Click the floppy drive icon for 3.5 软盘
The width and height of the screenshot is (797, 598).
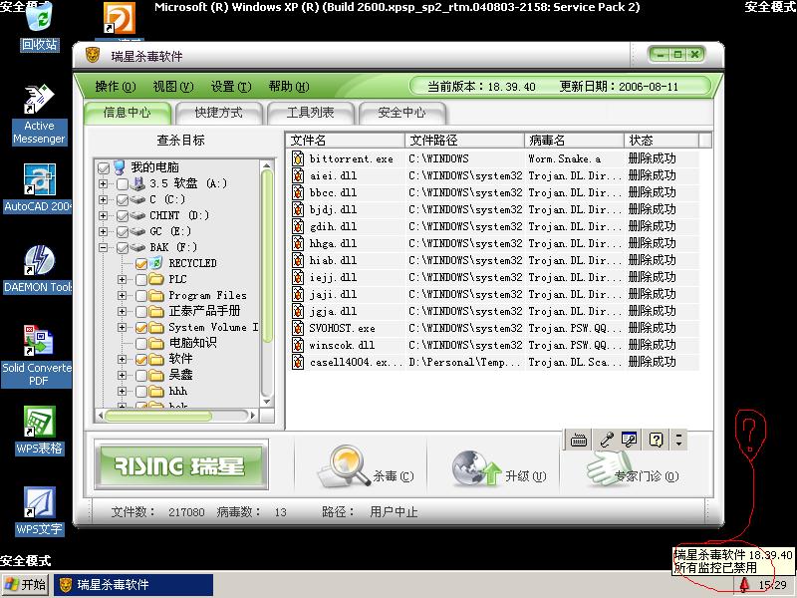point(138,183)
